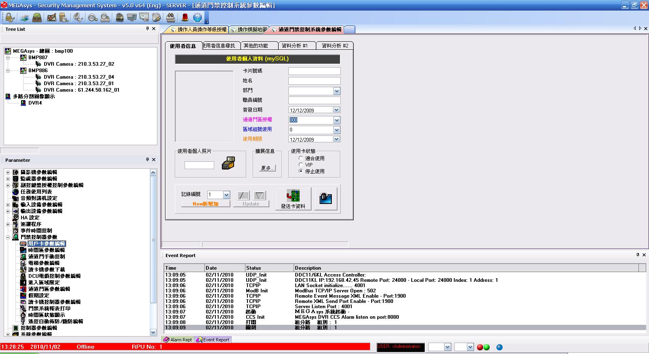649x354 pixels.
Task: Choose the 停止使用 radio button
Action: pyautogui.click(x=301, y=171)
